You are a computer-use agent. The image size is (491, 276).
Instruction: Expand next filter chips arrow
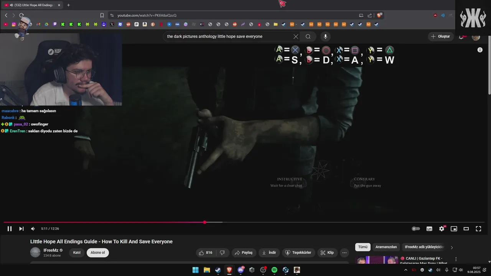click(451, 247)
